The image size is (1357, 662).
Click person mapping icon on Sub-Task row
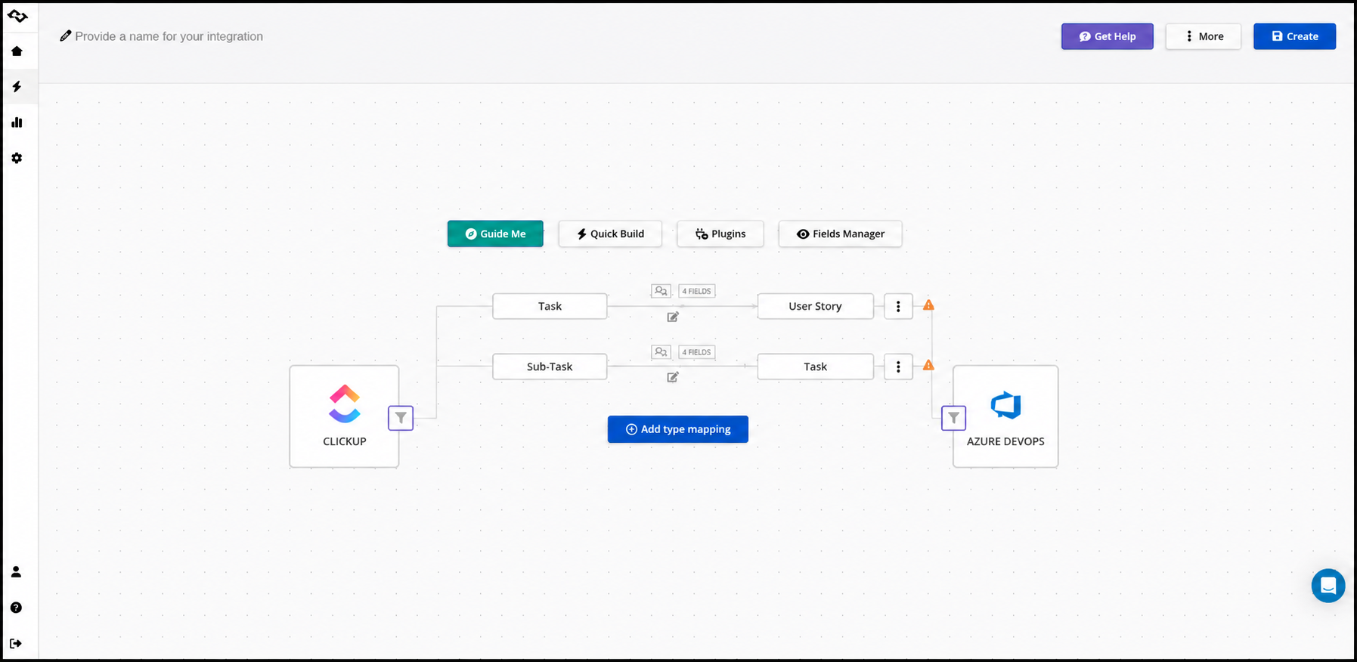(x=661, y=352)
